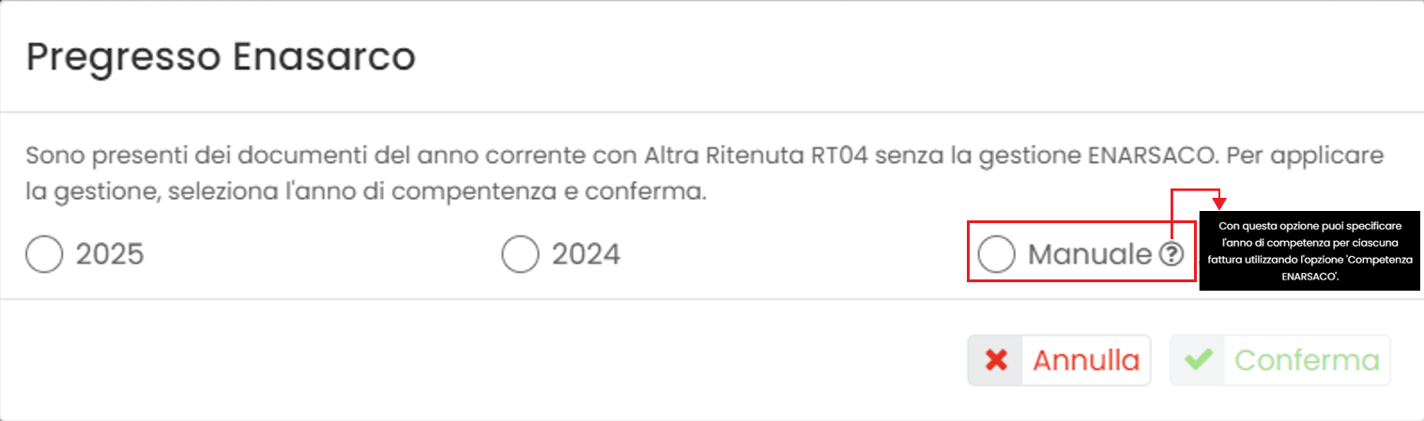
Task: Click the "2024" year label text
Action: point(586,254)
